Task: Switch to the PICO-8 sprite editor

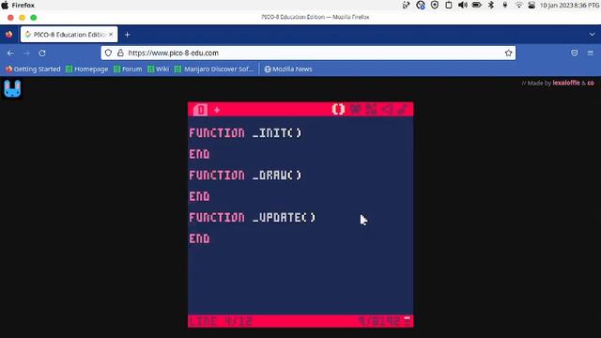Action: click(x=355, y=110)
